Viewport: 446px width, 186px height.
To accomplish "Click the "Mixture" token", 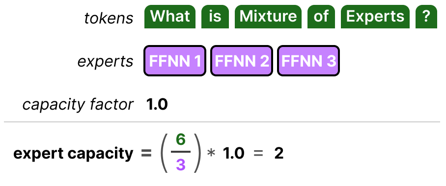I will [268, 17].
